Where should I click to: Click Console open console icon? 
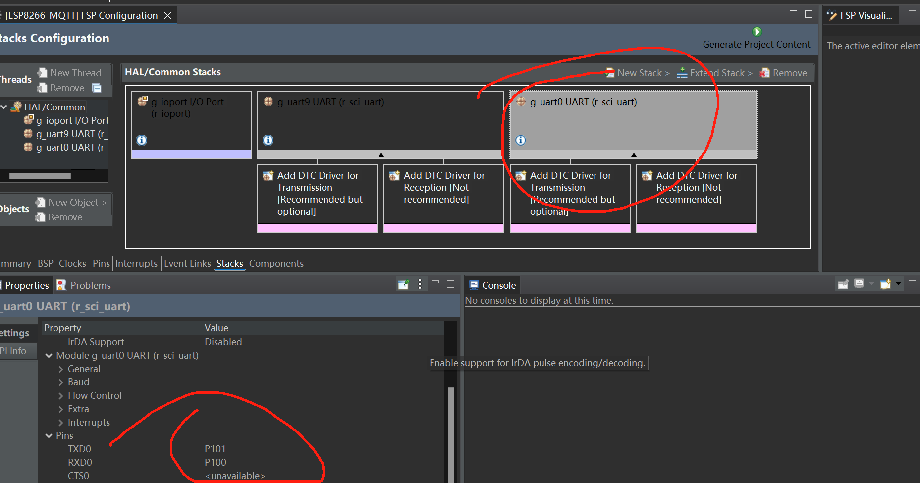[x=885, y=284]
